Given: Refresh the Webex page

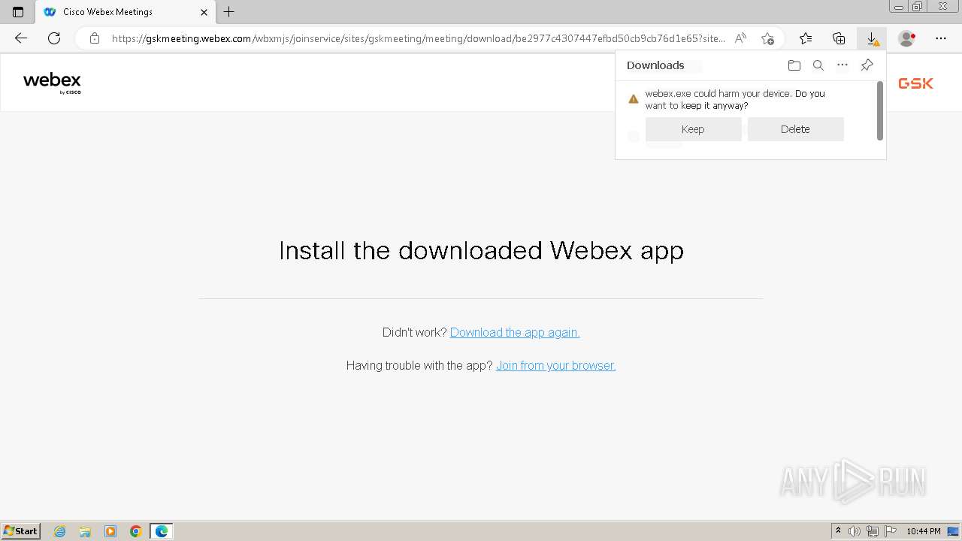Looking at the screenshot, I should tap(54, 38).
